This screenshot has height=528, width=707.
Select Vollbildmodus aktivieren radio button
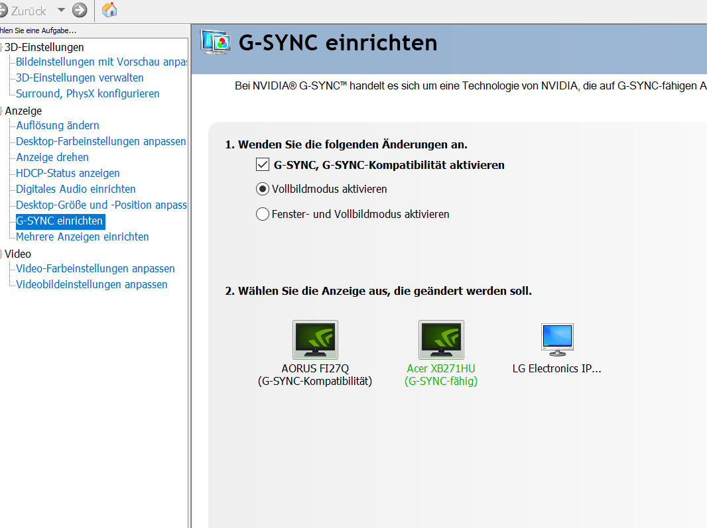(x=263, y=189)
